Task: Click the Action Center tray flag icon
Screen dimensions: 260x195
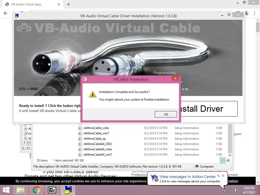Action: [x=224, y=190]
